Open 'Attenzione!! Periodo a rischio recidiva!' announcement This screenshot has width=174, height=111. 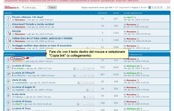point(33,24)
